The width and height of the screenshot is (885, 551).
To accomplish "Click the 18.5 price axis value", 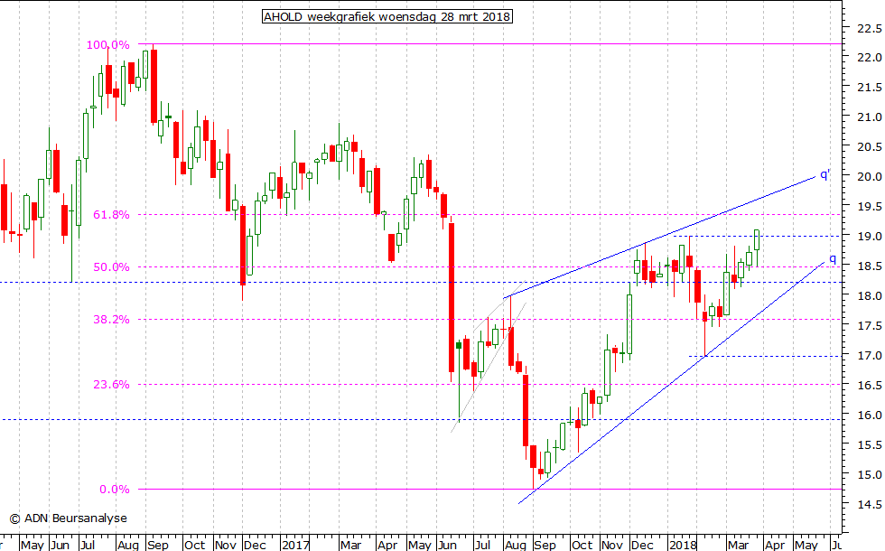I will tap(869, 266).
